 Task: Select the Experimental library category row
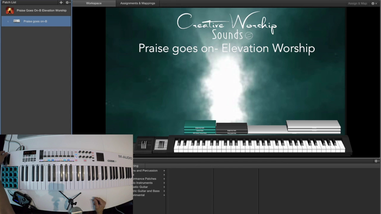tap(149, 195)
